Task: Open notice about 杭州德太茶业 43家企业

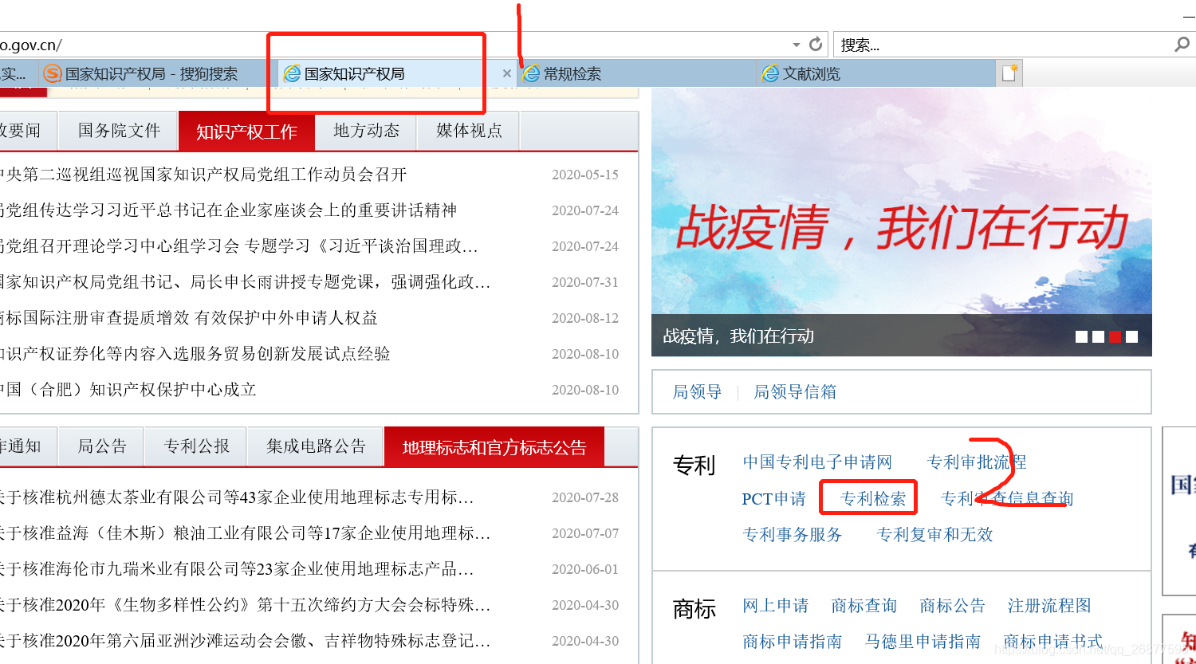Action: (x=237, y=497)
